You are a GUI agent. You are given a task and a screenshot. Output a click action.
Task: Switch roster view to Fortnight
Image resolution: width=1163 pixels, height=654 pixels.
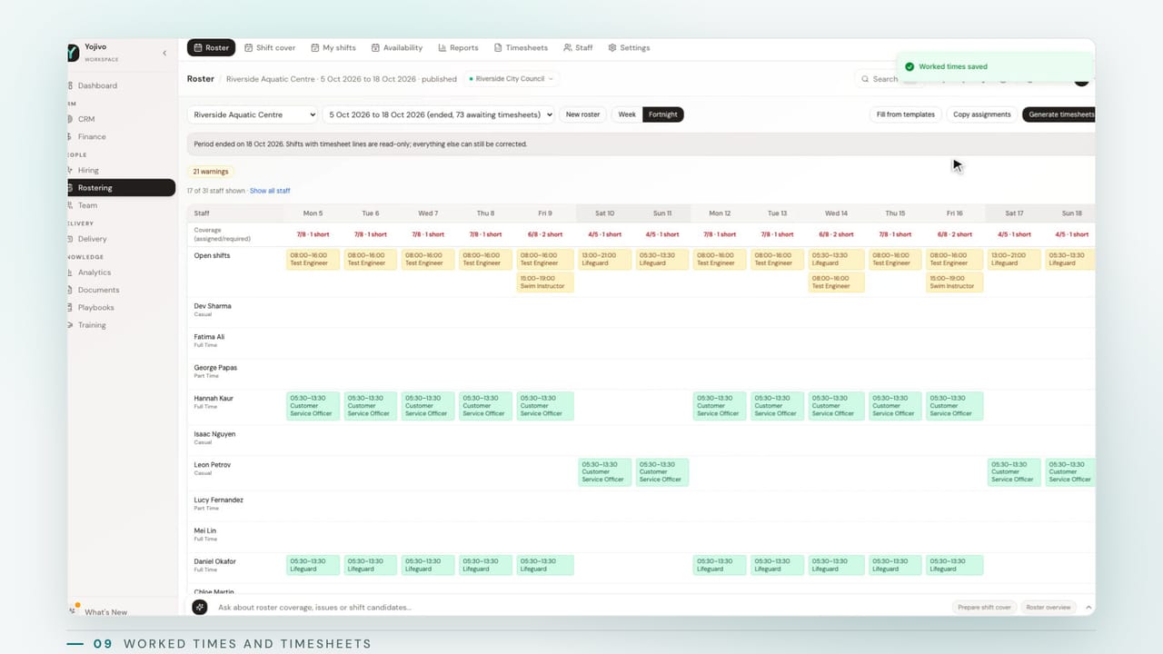pos(663,114)
